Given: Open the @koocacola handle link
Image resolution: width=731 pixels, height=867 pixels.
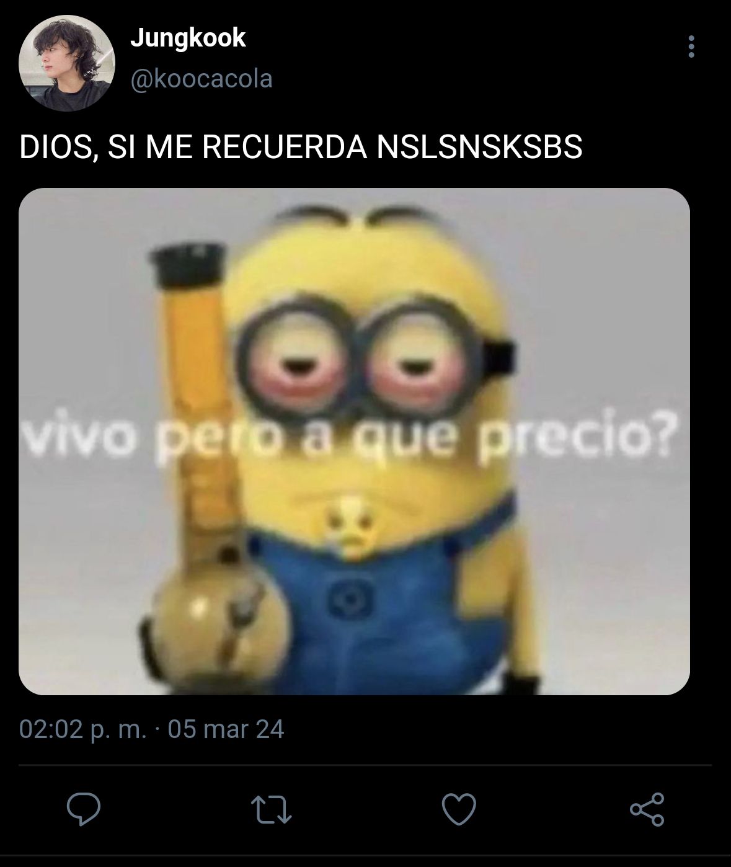Looking at the screenshot, I should [202, 79].
